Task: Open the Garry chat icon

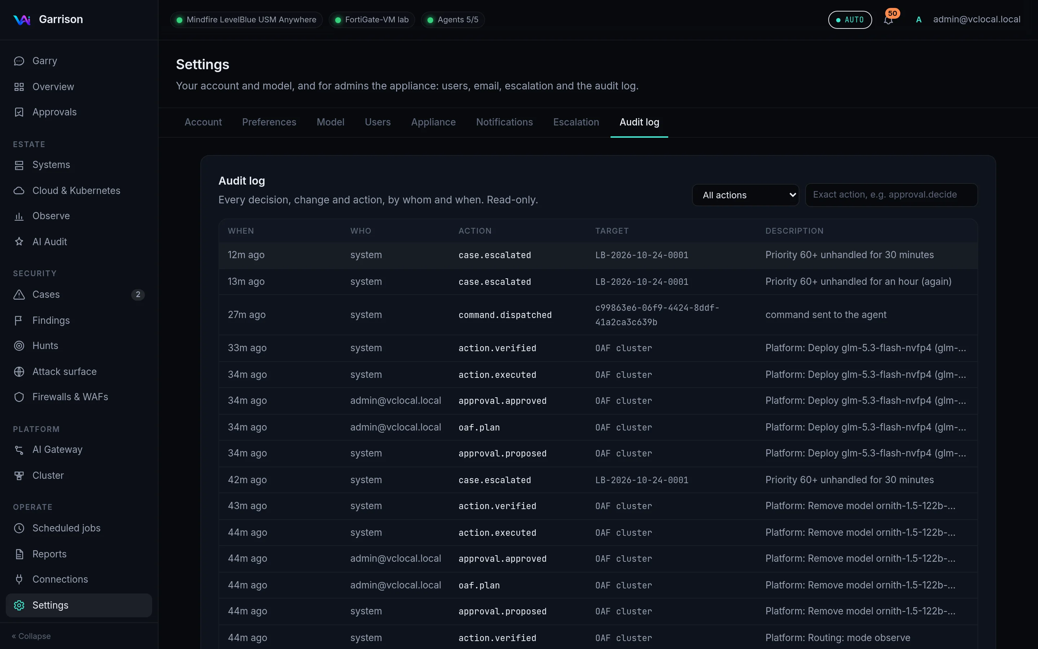Action: 19,61
